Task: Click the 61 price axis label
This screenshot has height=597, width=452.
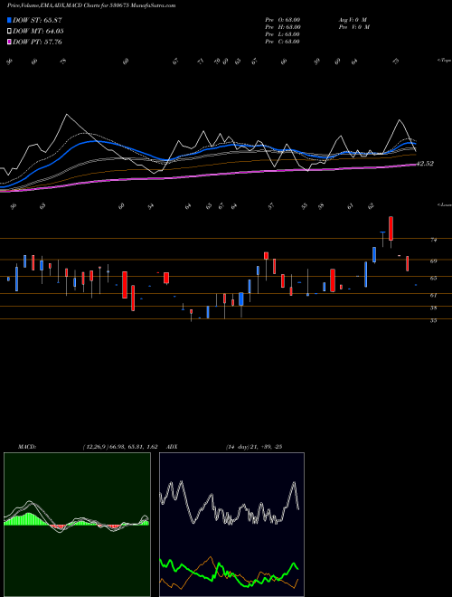Action: coord(433,295)
